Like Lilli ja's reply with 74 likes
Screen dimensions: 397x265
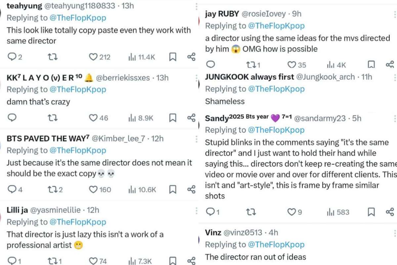[94, 260]
